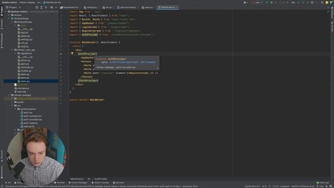Image resolution: width=334 pixels, height=188 pixels.
Task: Run the current configuration with the play icon
Action: coord(267,3)
